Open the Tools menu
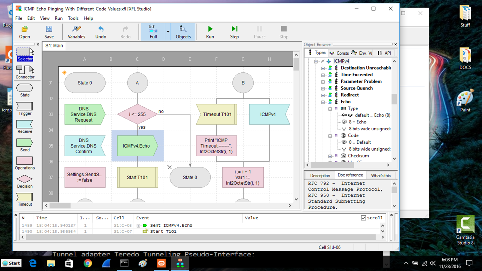This screenshot has width=482, height=271. (73, 18)
